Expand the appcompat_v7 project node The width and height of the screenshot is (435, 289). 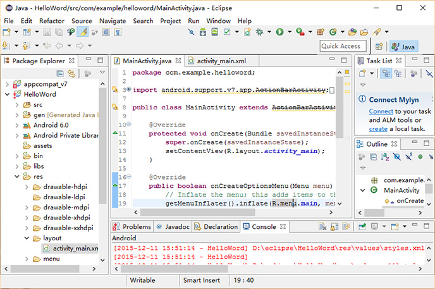(x=7, y=83)
